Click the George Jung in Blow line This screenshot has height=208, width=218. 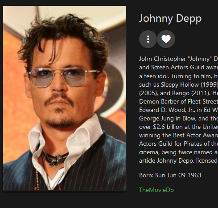pos(178,118)
